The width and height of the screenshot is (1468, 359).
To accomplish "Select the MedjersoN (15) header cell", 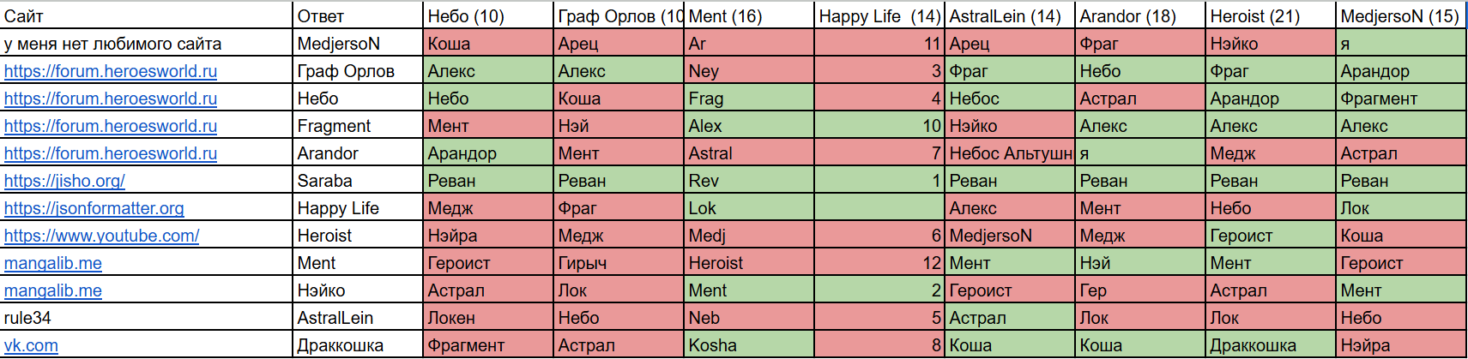I will point(1401,15).
